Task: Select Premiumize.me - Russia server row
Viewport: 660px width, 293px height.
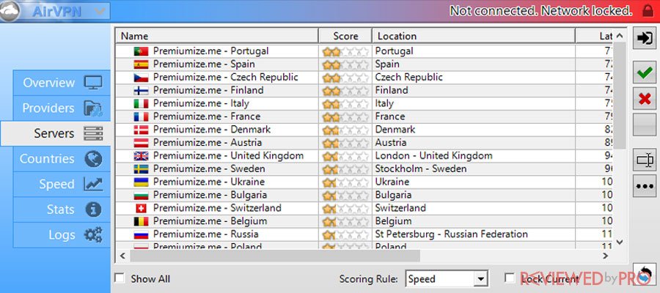Action: (364, 234)
